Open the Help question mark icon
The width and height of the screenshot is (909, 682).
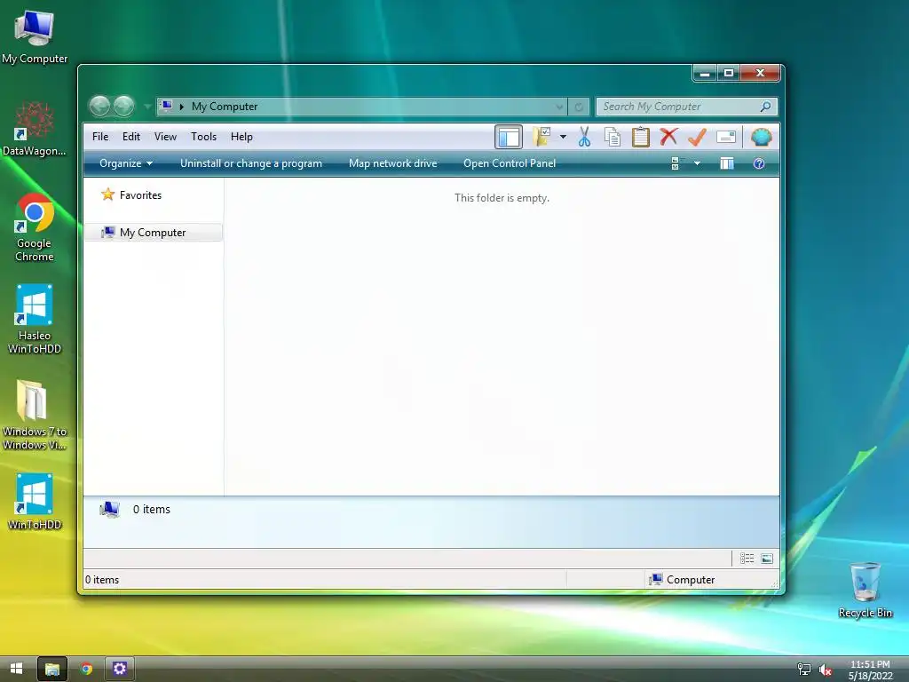click(x=759, y=163)
